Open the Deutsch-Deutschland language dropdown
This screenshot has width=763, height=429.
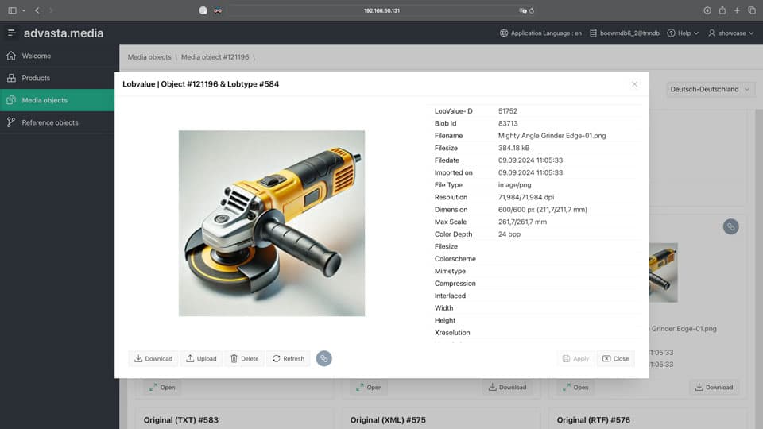click(710, 90)
